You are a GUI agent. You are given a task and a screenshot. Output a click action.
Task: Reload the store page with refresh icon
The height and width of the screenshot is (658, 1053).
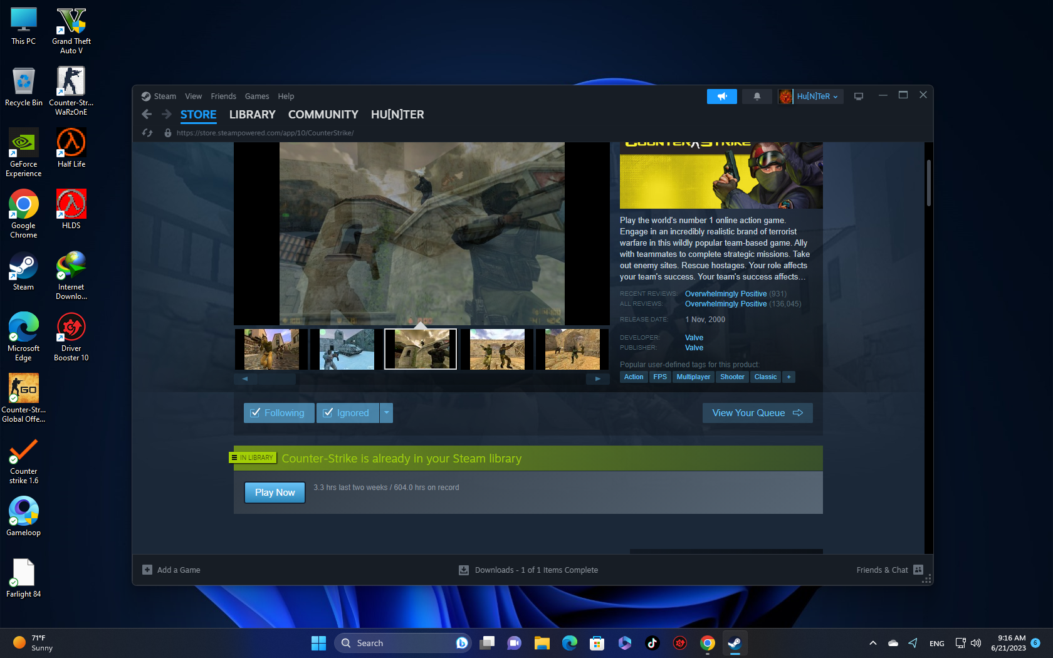pos(147,133)
